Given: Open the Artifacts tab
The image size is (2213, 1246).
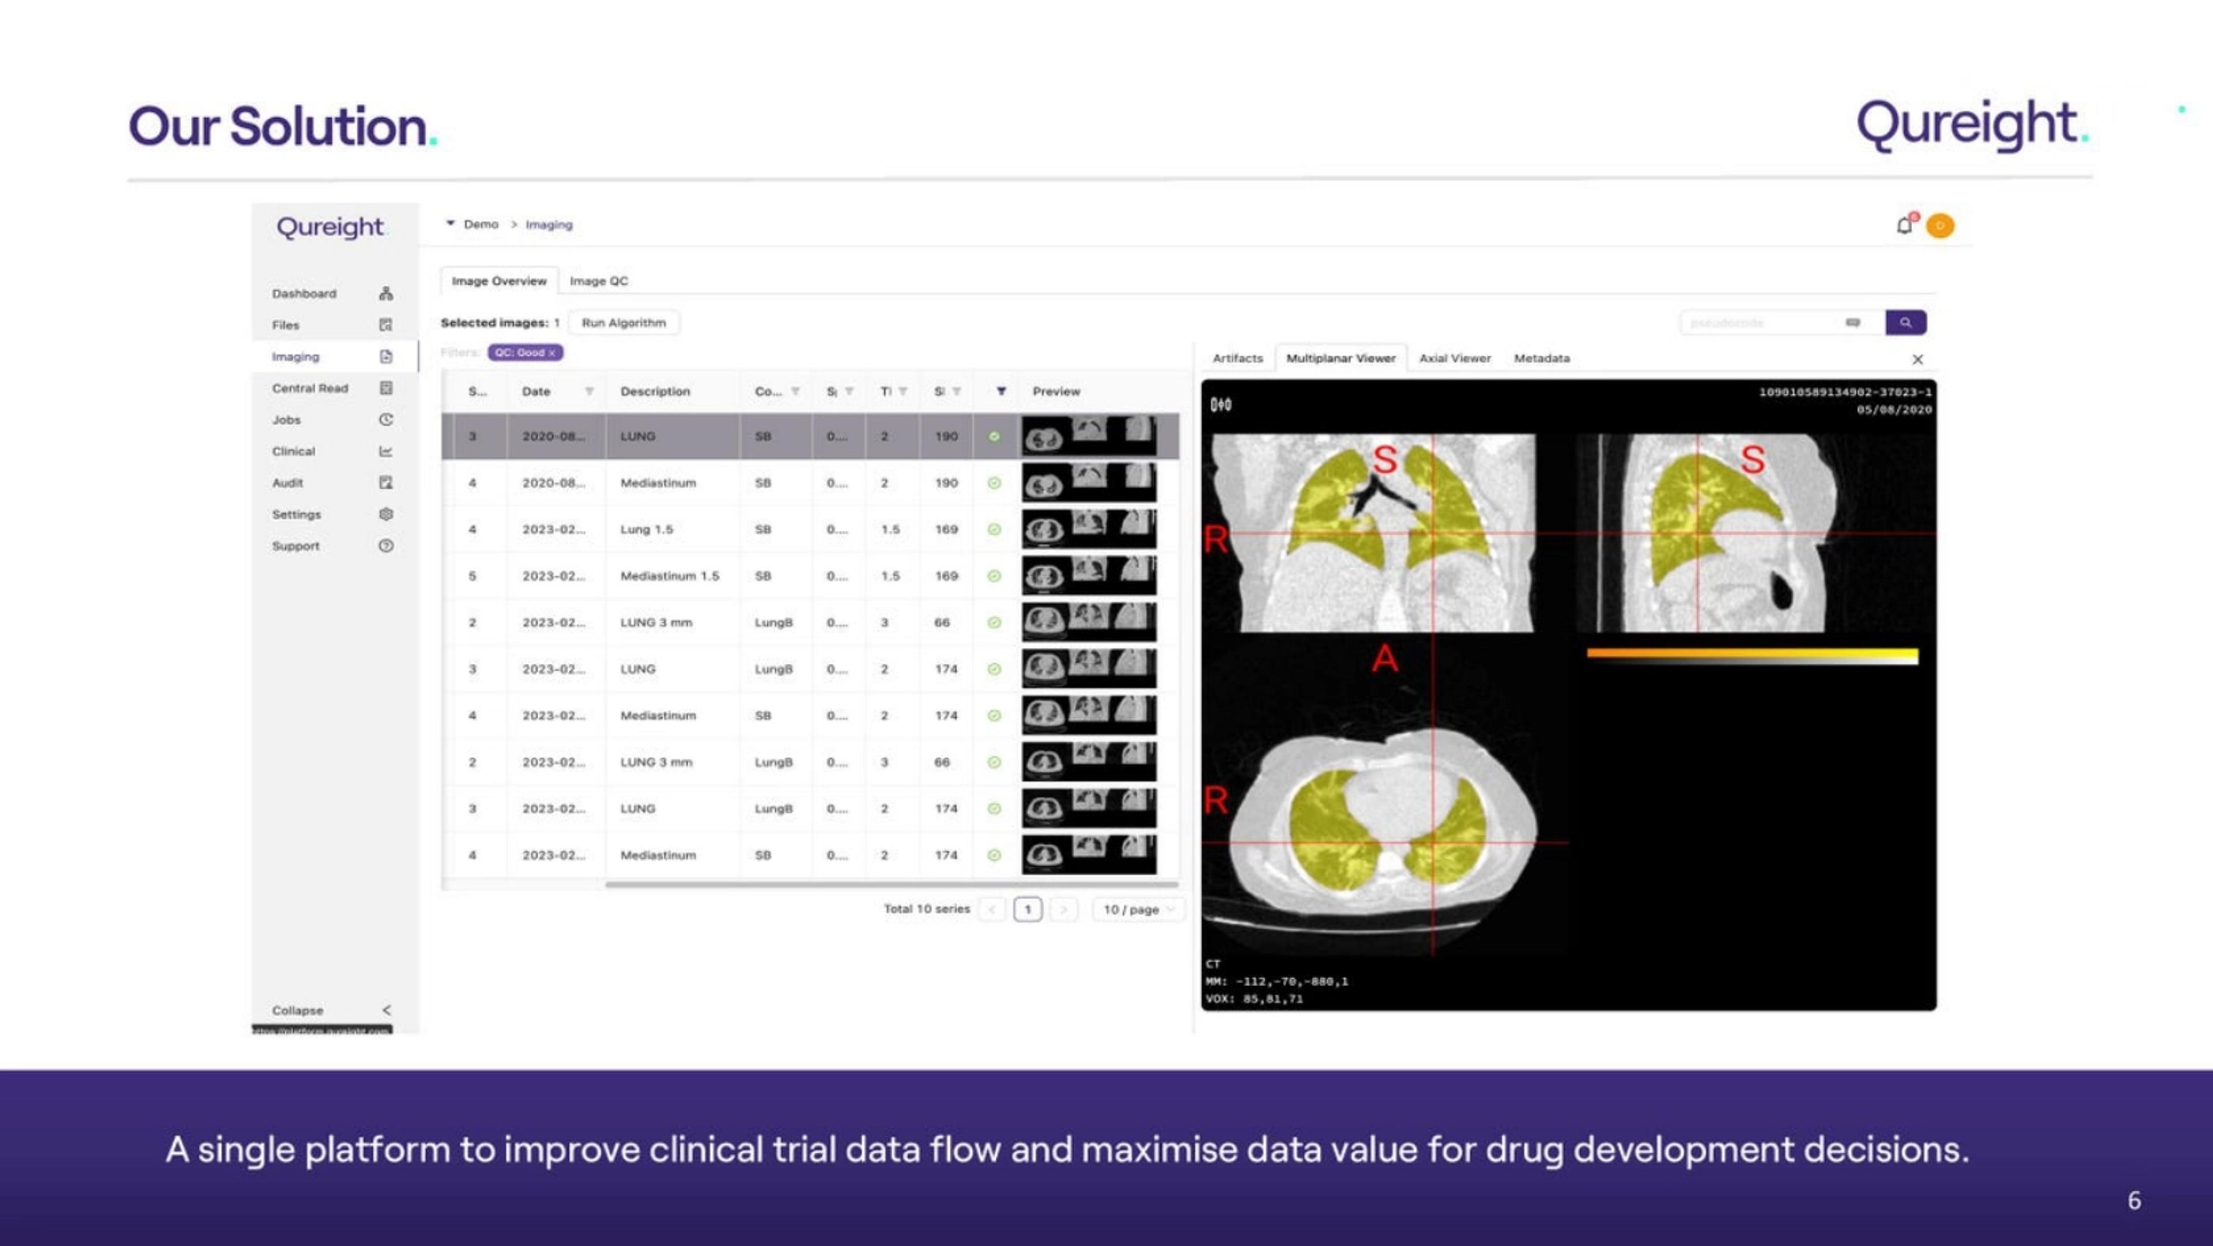Looking at the screenshot, I should [1237, 358].
